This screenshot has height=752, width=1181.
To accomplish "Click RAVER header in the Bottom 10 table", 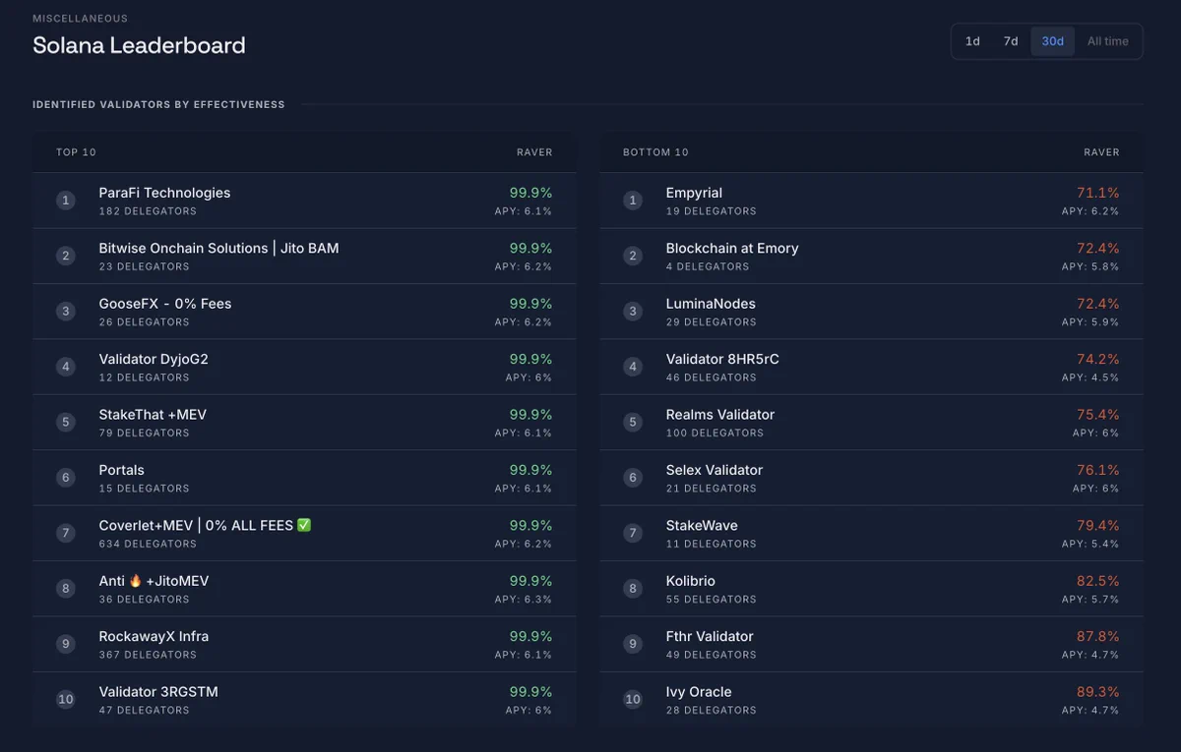I will [x=1102, y=152].
